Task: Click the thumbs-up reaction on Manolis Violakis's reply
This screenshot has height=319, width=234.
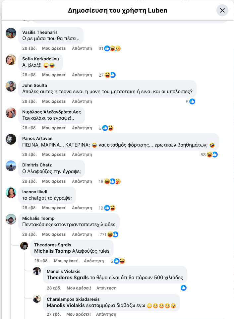Action: pyautogui.click(x=184, y=288)
